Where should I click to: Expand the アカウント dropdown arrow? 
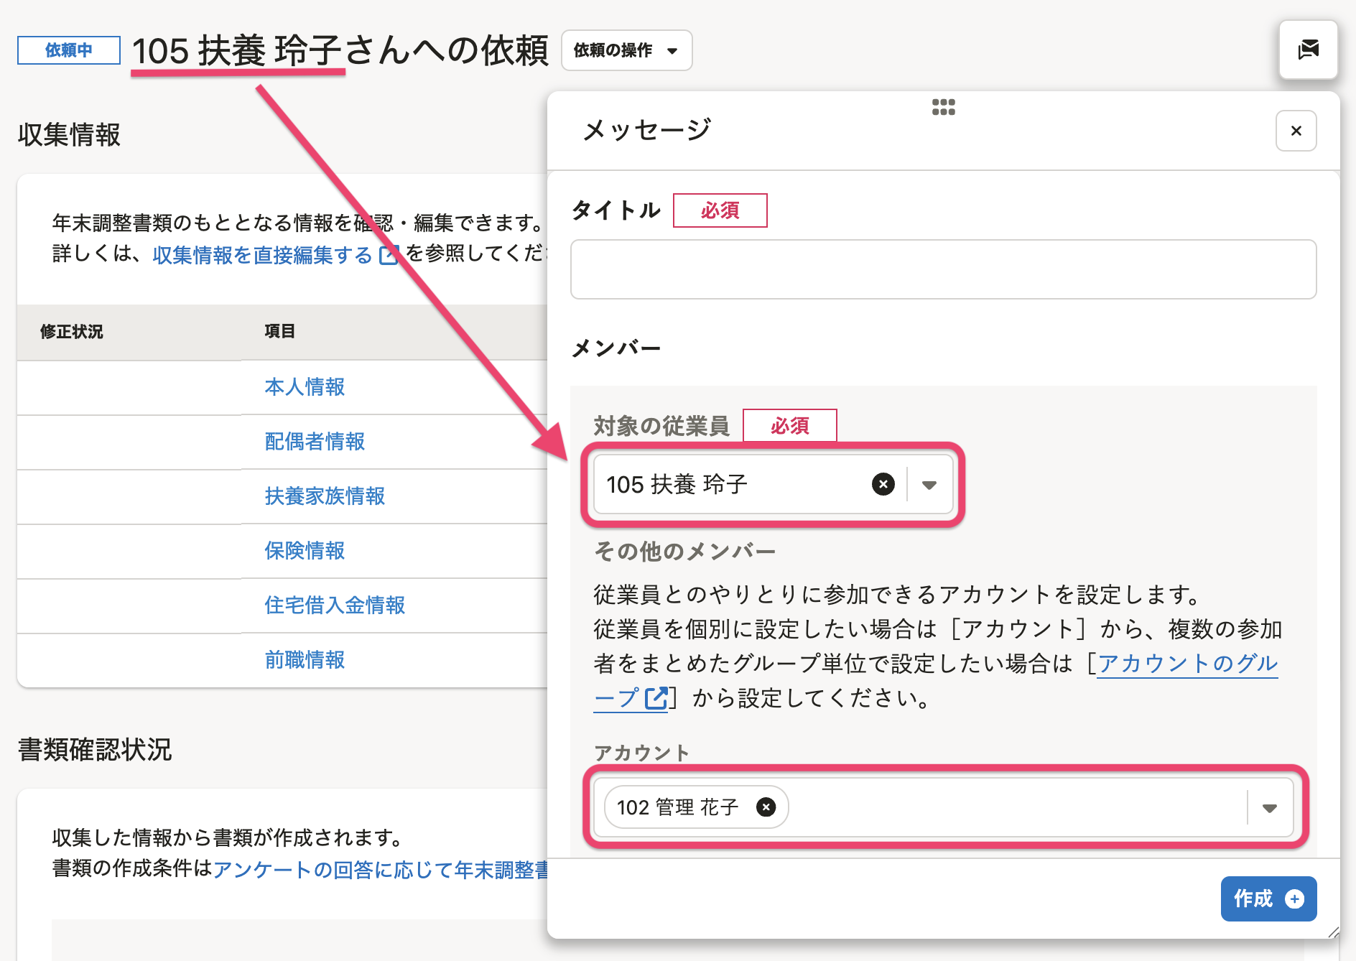pyautogui.click(x=1269, y=808)
